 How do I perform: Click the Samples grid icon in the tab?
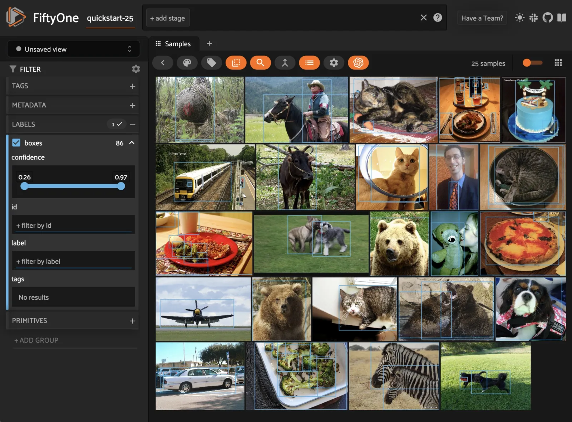(x=158, y=44)
